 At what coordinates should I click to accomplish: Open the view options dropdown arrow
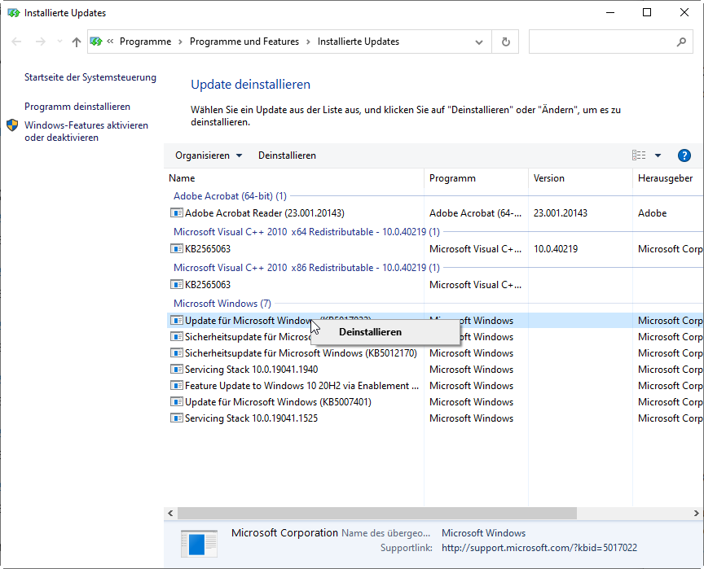[x=658, y=155]
